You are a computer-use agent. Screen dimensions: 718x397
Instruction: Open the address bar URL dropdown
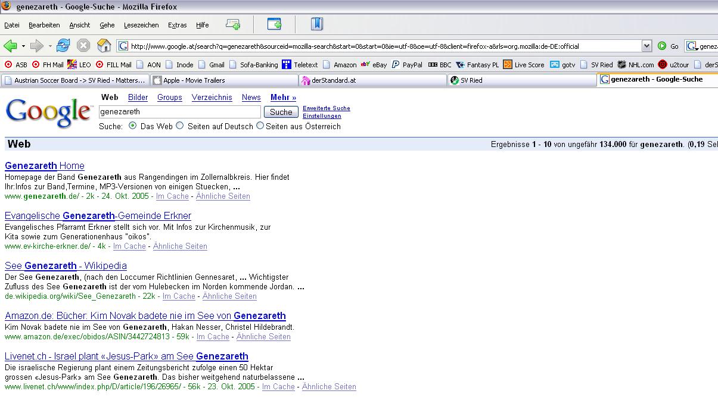647,46
